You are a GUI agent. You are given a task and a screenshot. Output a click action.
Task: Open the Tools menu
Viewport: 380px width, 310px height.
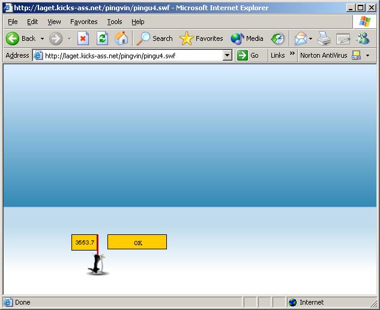pyautogui.click(x=115, y=22)
